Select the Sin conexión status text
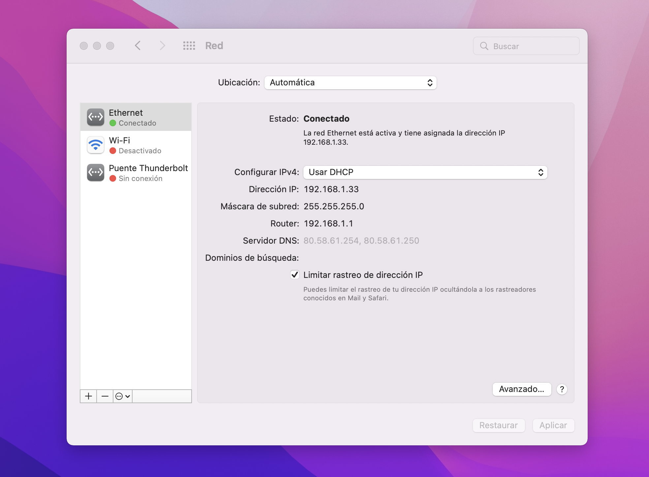Viewport: 649px width, 477px height. pos(140,178)
